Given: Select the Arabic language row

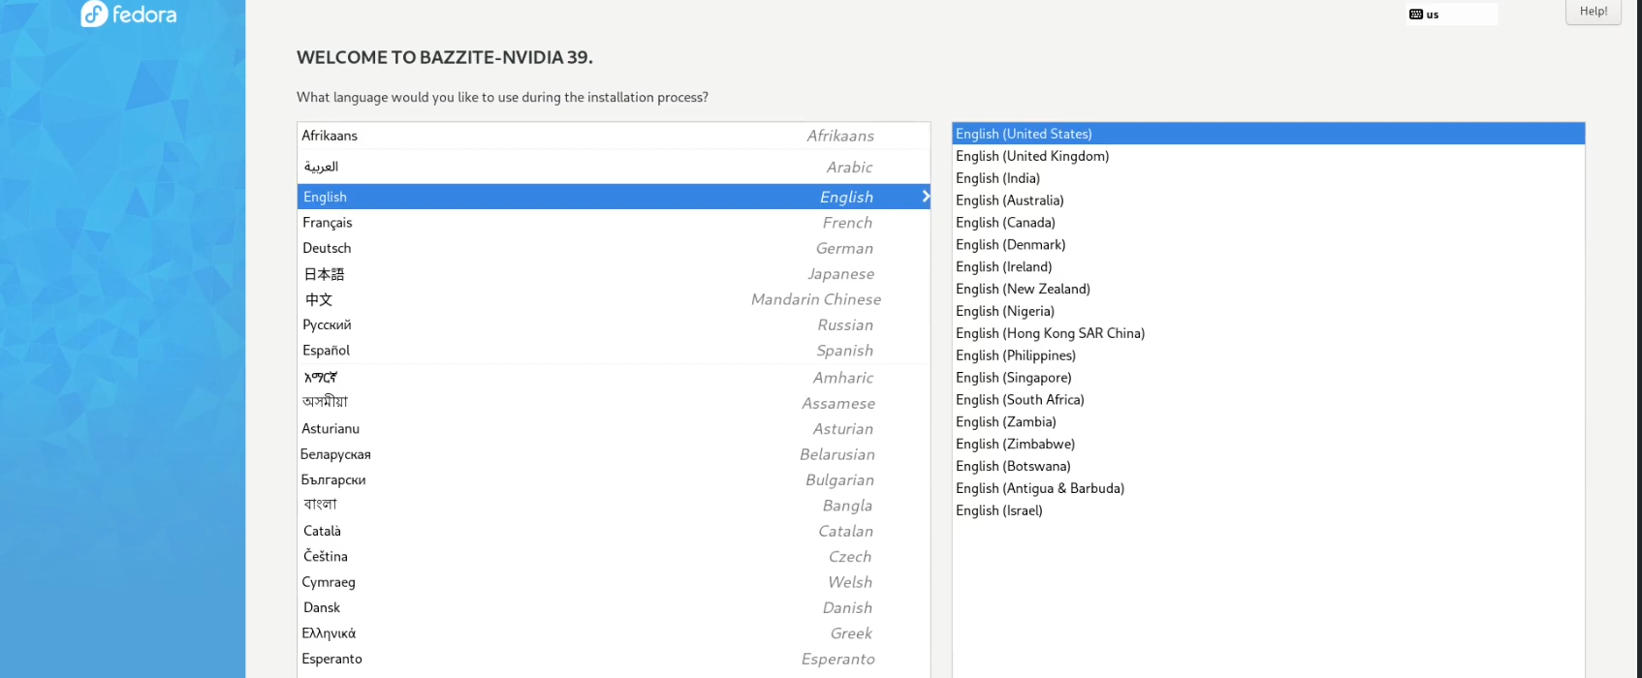Looking at the screenshot, I should [614, 167].
